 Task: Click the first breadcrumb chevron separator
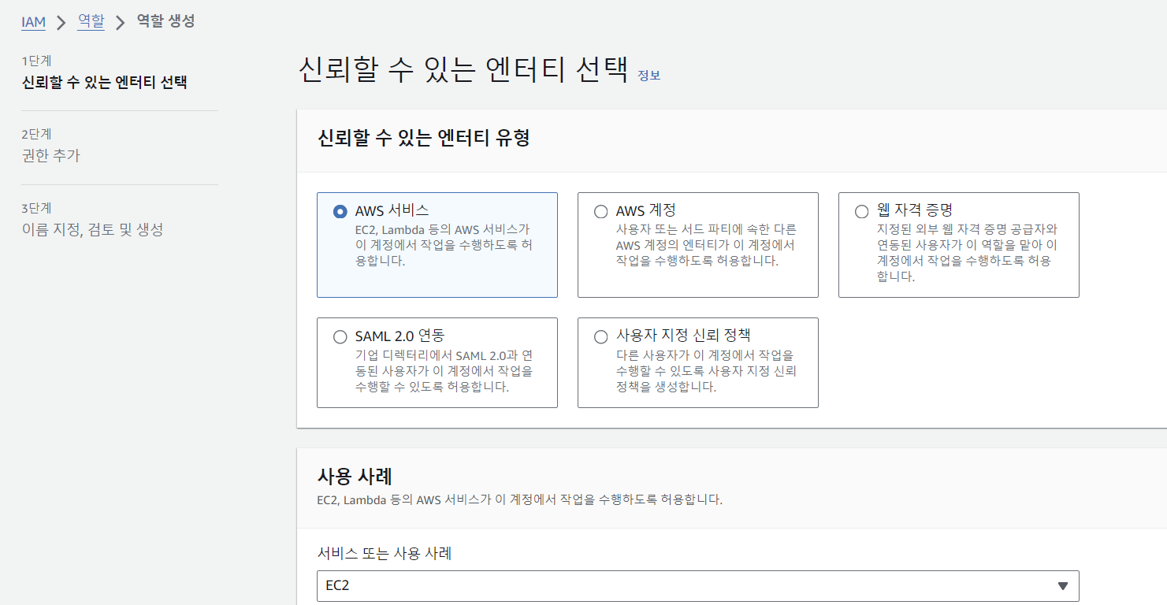click(x=61, y=22)
